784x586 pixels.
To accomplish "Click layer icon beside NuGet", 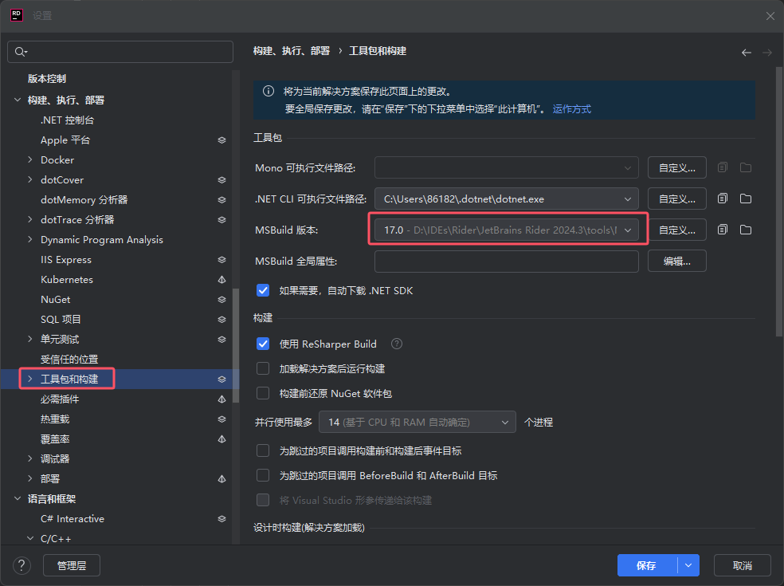I will pos(221,299).
